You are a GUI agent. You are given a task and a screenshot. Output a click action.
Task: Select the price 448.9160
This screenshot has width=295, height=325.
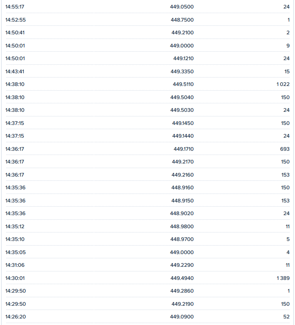183,188
